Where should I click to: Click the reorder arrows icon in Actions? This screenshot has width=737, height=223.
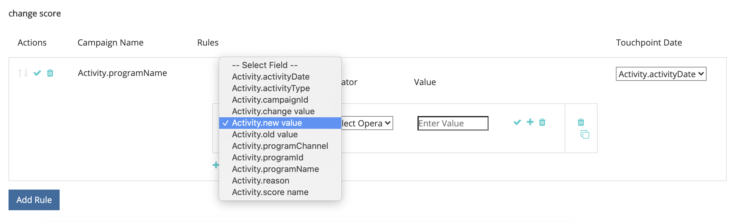tap(23, 73)
